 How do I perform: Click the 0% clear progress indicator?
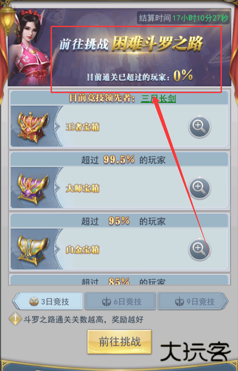[183, 76]
